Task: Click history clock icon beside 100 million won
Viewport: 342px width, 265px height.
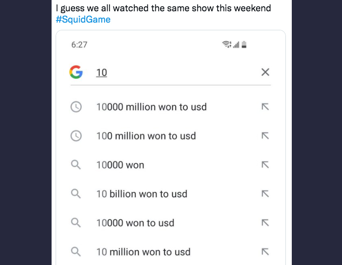Action: [x=76, y=136]
